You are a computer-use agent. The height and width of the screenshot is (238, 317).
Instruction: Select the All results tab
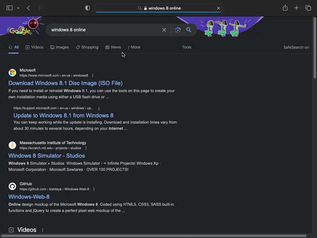pyautogui.click(x=14, y=47)
